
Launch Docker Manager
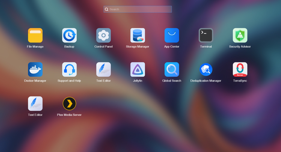(x=35, y=69)
